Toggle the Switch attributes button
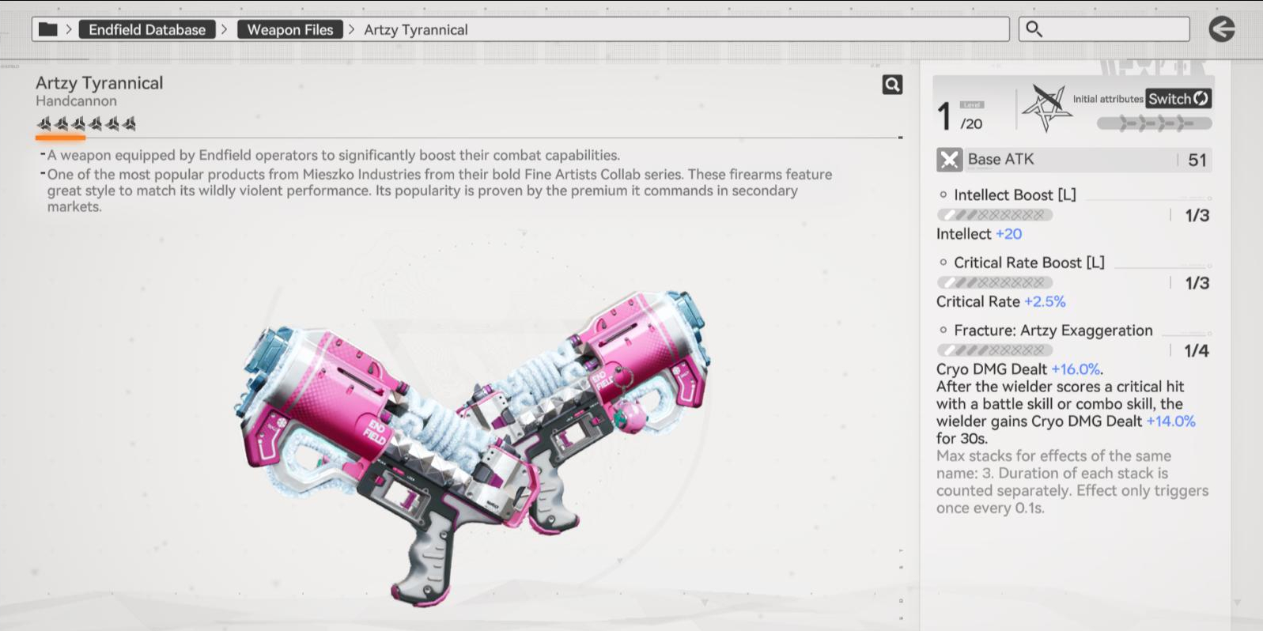 point(1178,98)
